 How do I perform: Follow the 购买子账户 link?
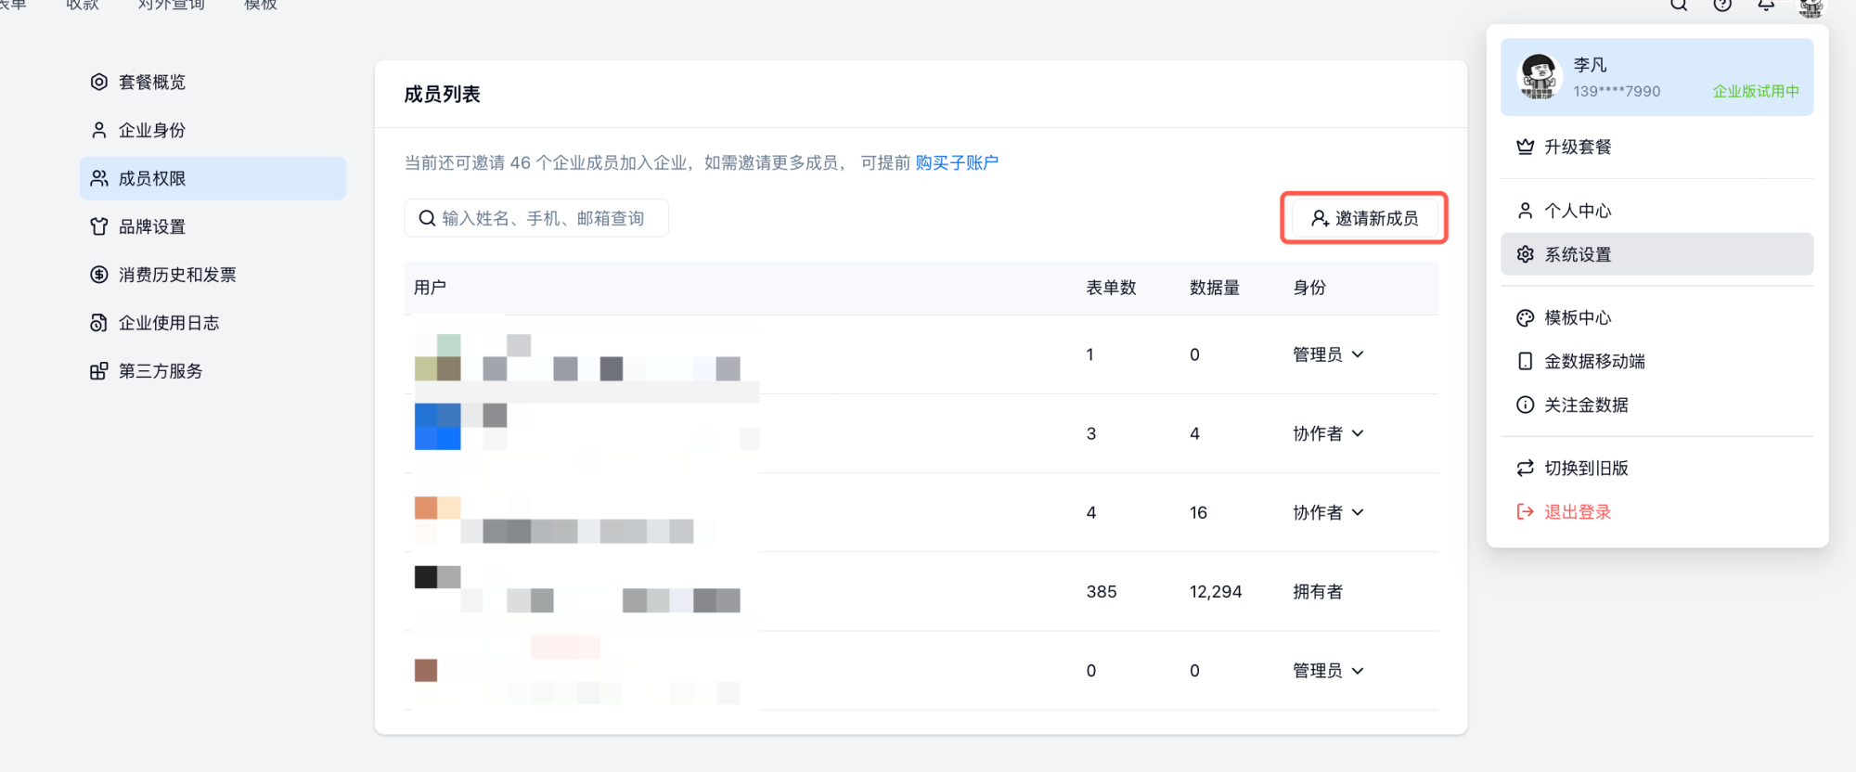pyautogui.click(x=957, y=163)
